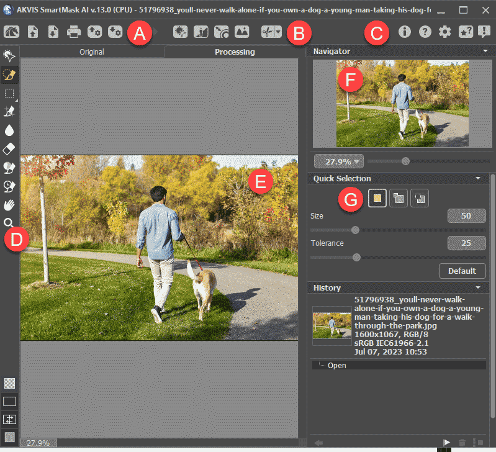496x452 pixels.
Task: Enable the add to selection mode
Action: (x=398, y=199)
